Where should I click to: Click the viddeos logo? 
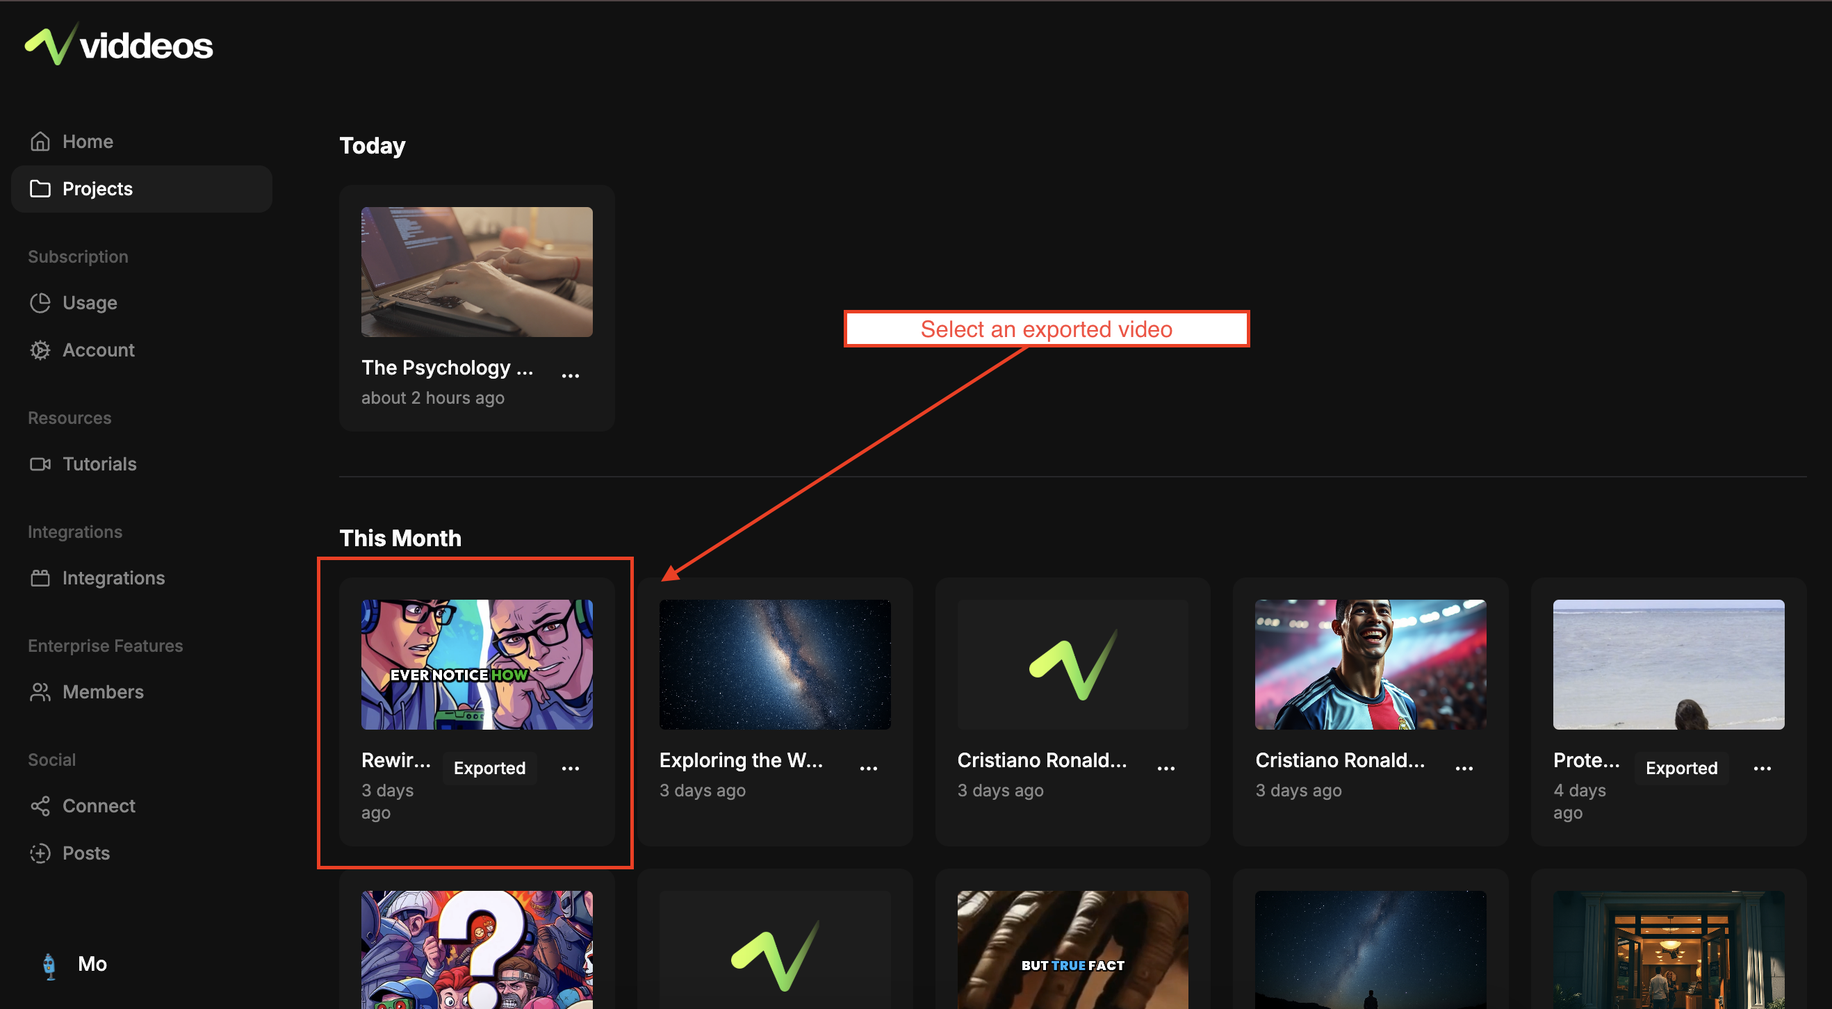click(x=119, y=44)
